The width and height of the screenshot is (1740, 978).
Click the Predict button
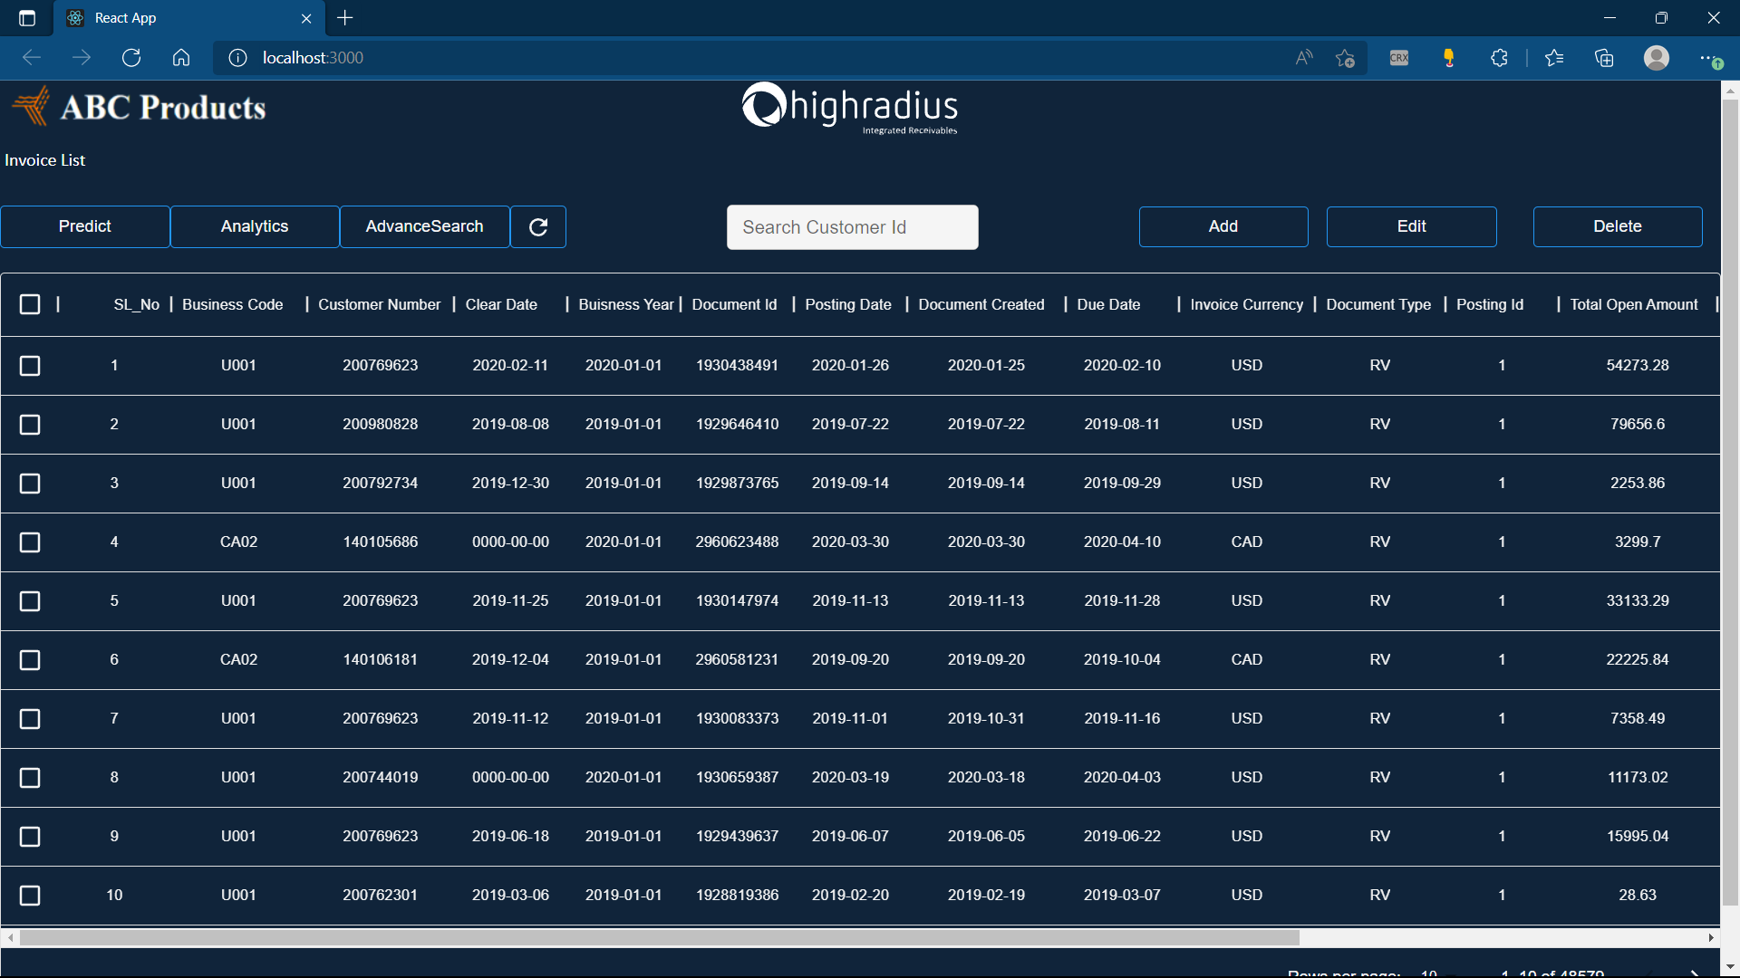(85, 226)
